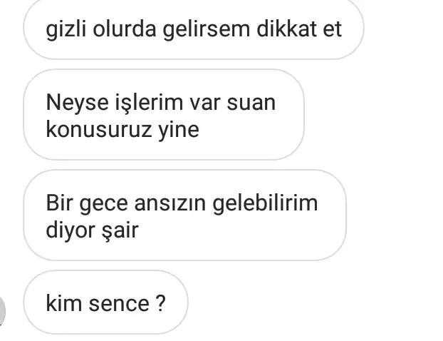
Task: Click the word 'sence' in the last message
Action: [x=119, y=304]
